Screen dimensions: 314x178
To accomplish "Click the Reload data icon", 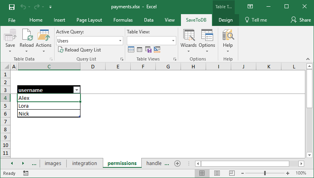I will pyautogui.click(x=27, y=35).
